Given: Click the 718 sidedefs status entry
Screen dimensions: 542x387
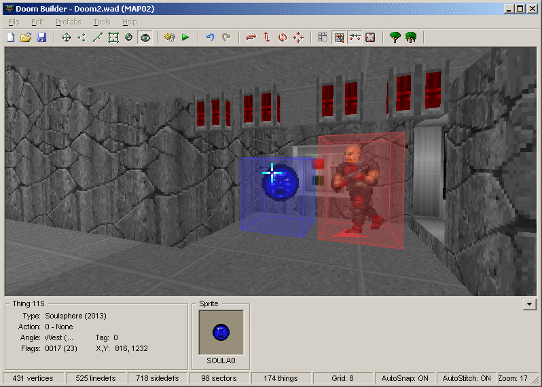Looking at the screenshot, I should (158, 378).
